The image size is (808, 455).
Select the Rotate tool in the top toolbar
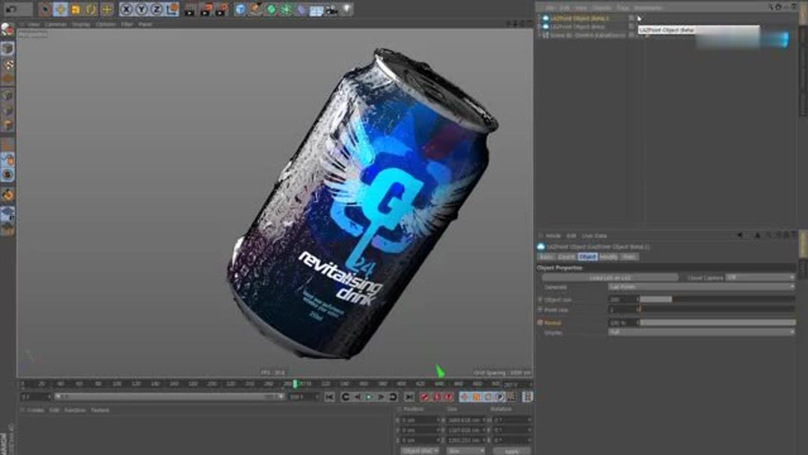(91, 10)
